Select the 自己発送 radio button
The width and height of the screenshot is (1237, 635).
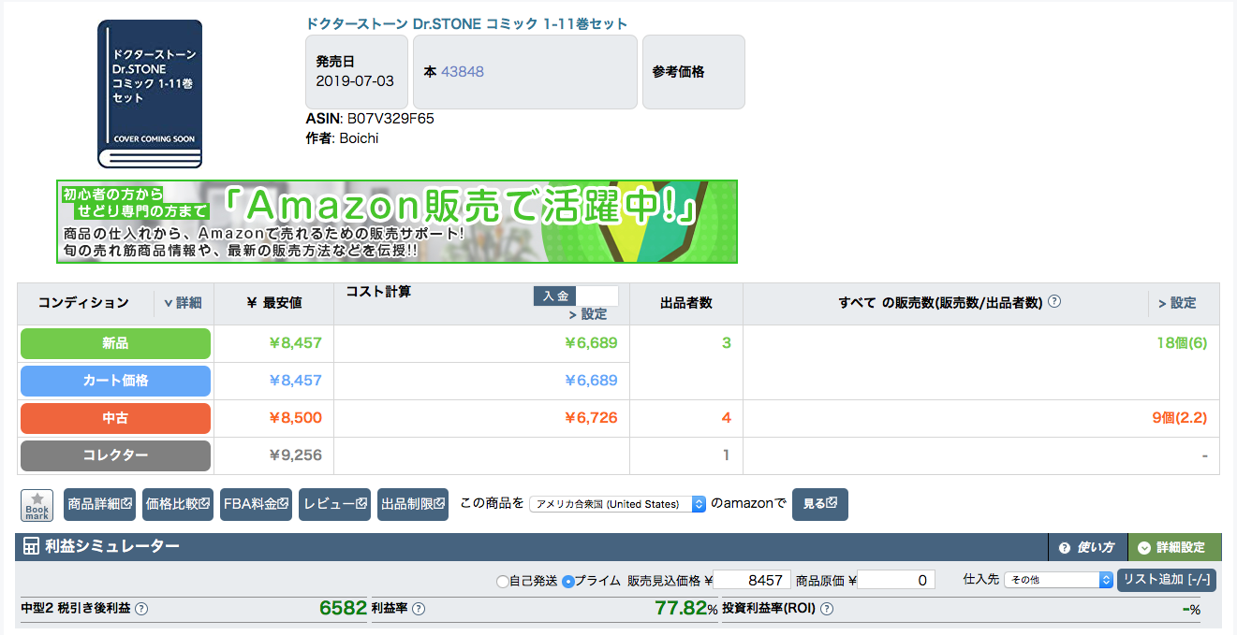(x=503, y=581)
